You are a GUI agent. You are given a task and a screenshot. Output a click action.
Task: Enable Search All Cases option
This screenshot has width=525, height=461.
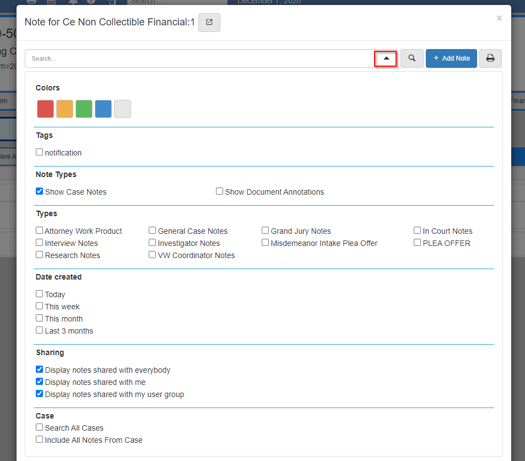click(x=40, y=427)
